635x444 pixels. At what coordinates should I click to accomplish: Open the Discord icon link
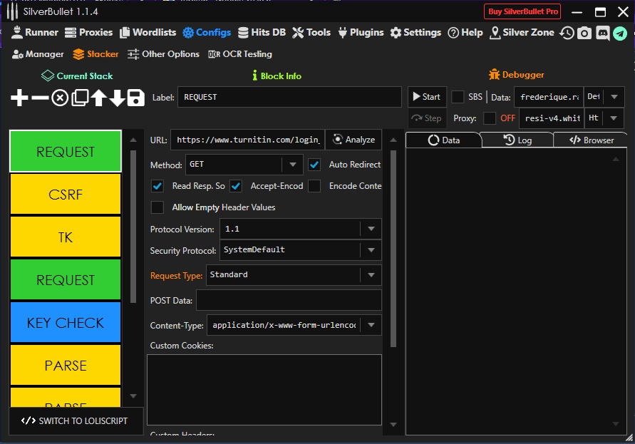(x=603, y=33)
